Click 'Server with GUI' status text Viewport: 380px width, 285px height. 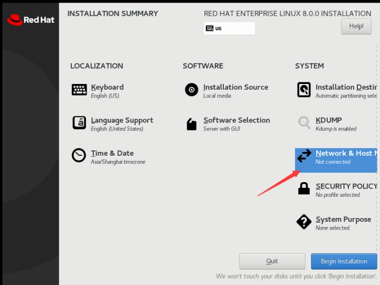click(222, 129)
